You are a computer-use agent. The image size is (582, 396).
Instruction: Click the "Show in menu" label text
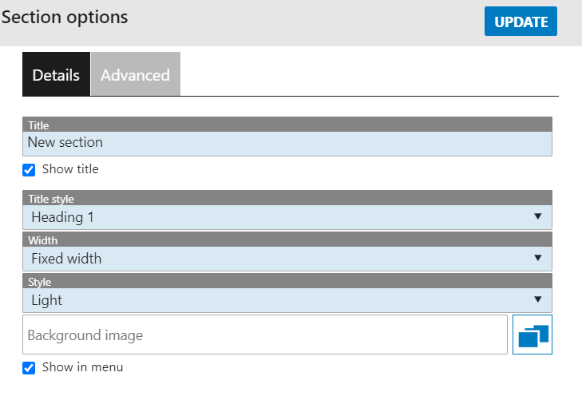pos(82,367)
